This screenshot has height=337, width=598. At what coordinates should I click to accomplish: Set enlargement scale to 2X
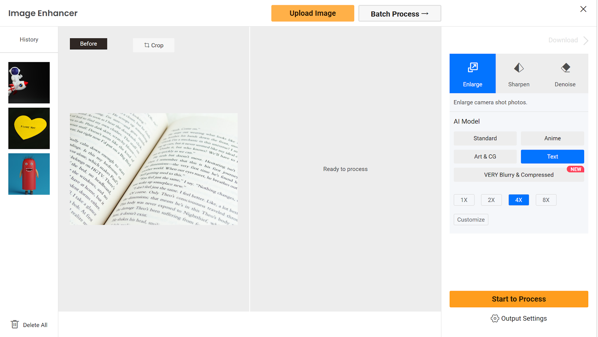[x=491, y=200]
